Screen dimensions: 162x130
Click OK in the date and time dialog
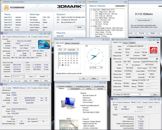tap(84, 79)
